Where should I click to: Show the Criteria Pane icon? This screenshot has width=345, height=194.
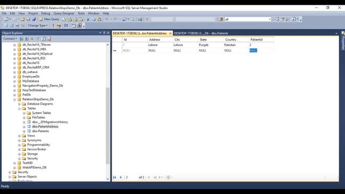tap(12, 25)
